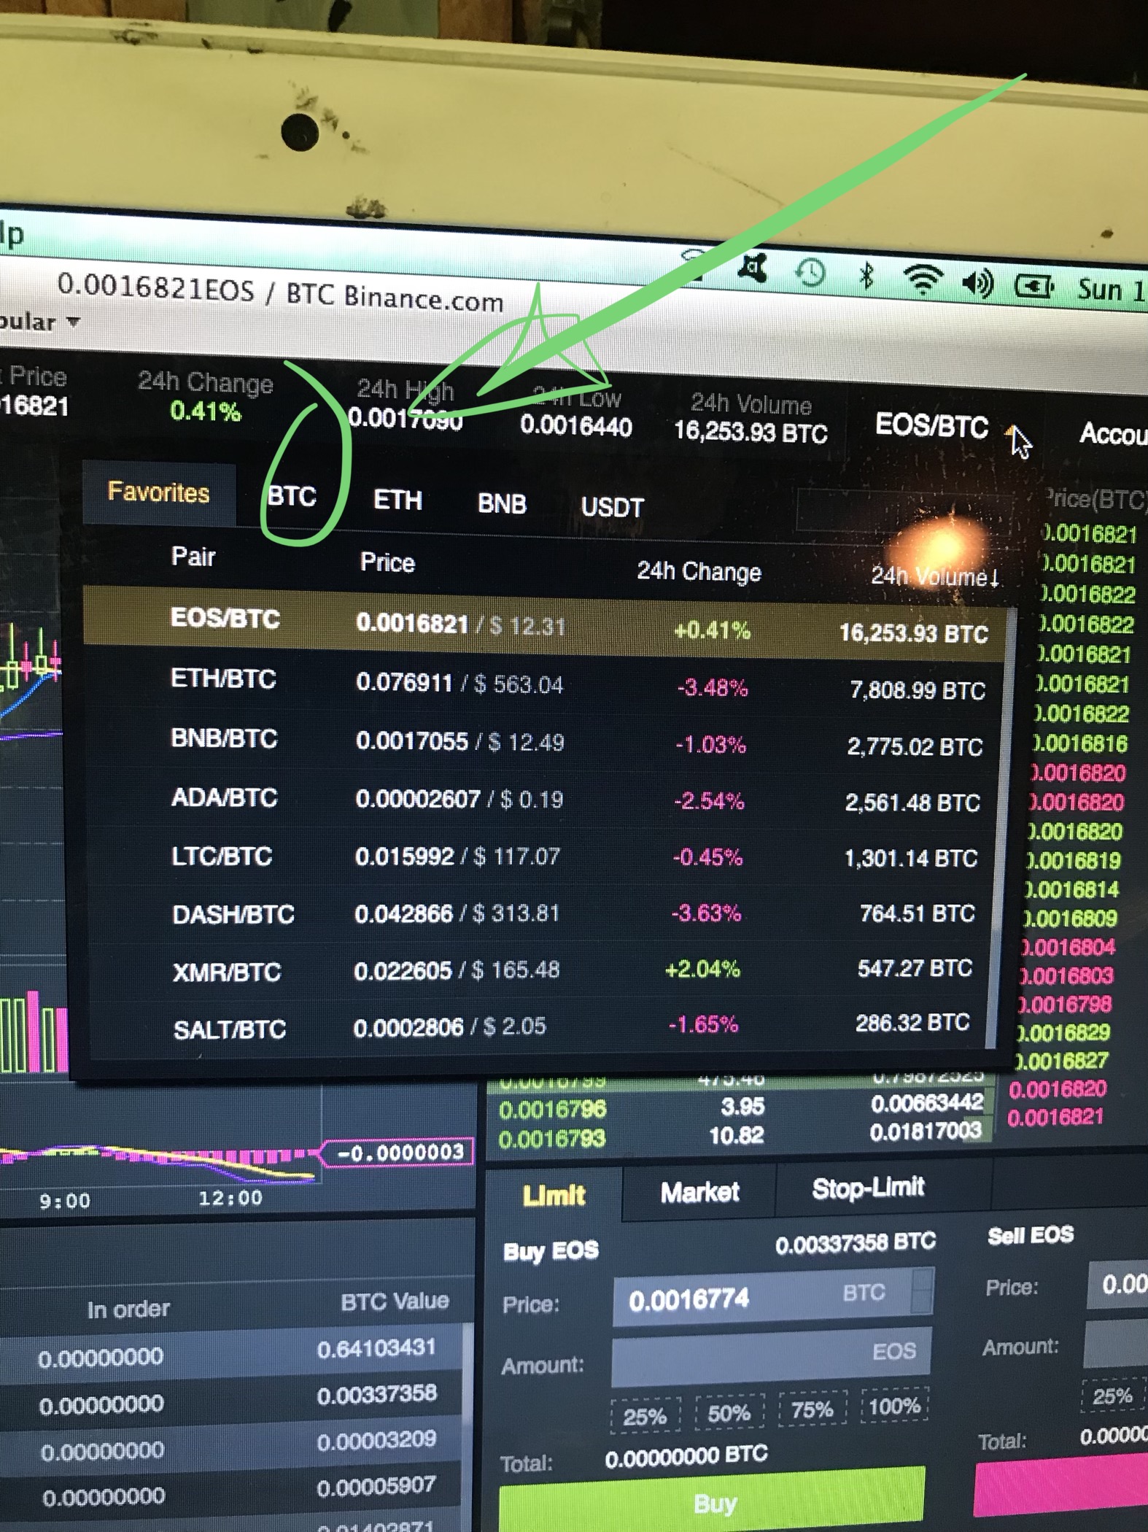Screen dimensions: 1148x1532
Task: Click the 24h Change 0.41% value
Action: [205, 411]
